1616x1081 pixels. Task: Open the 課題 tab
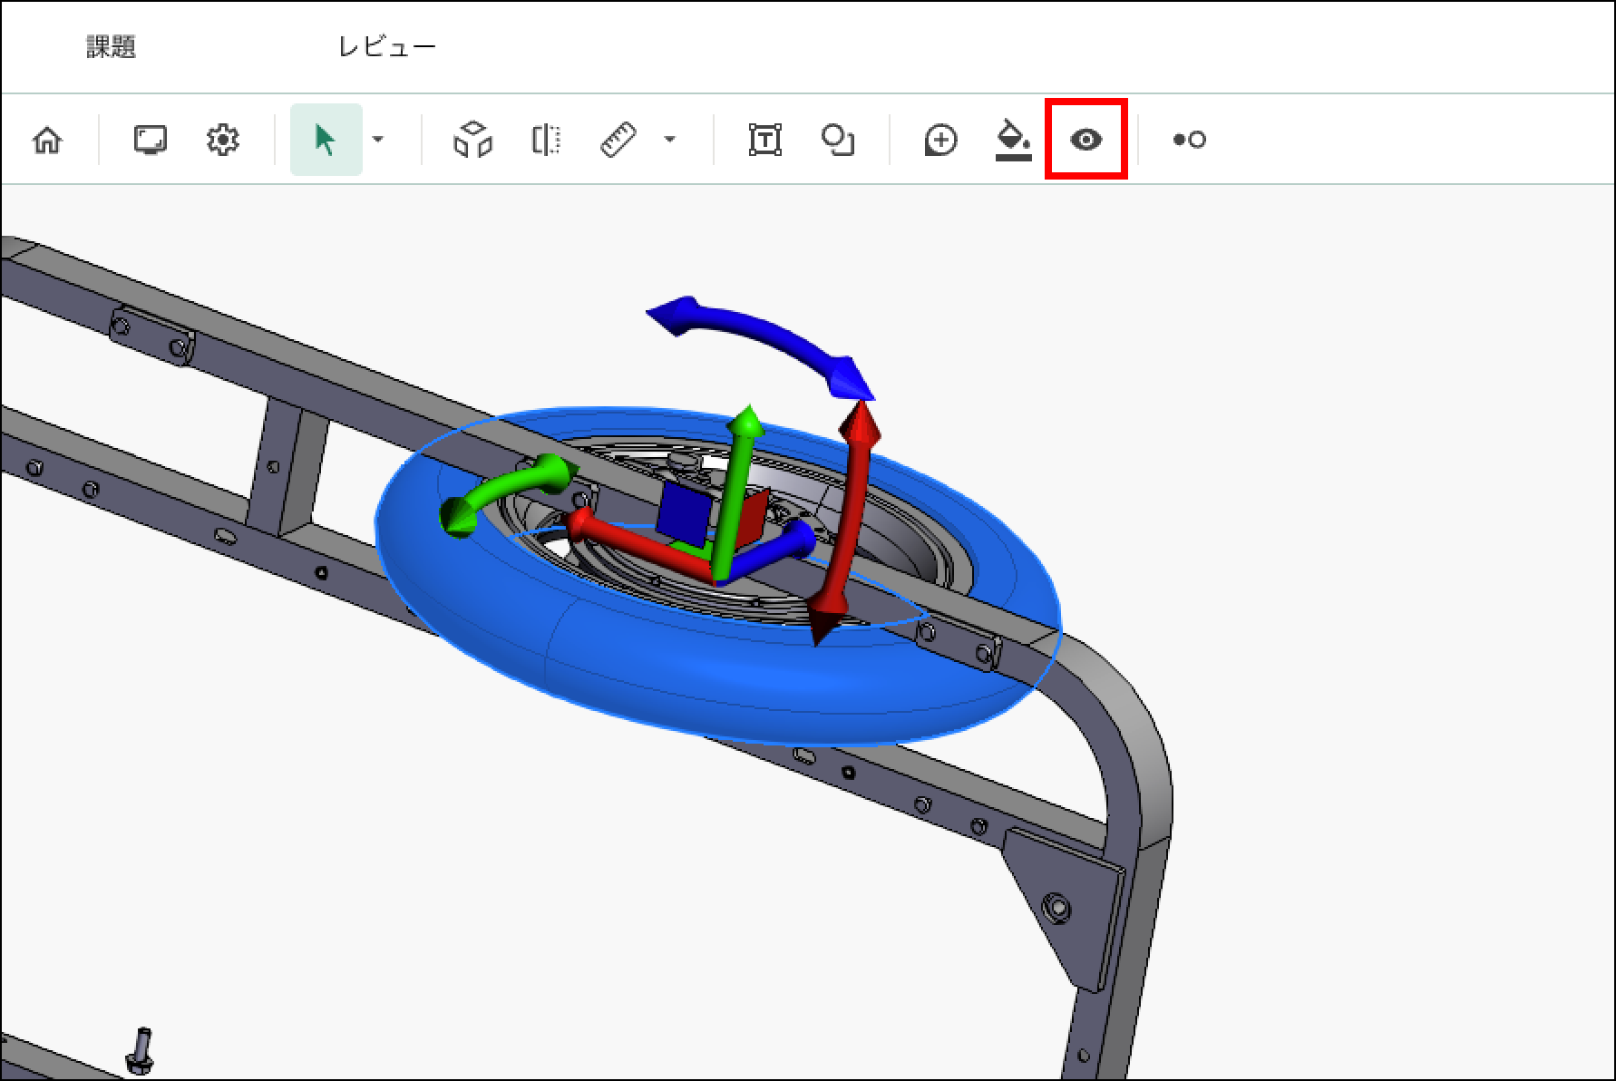pyautogui.click(x=112, y=47)
